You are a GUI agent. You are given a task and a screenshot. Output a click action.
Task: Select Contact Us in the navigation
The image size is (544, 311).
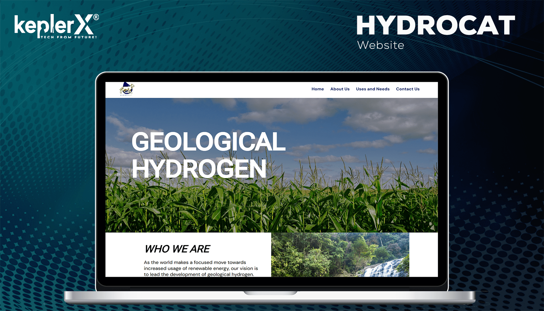click(408, 89)
